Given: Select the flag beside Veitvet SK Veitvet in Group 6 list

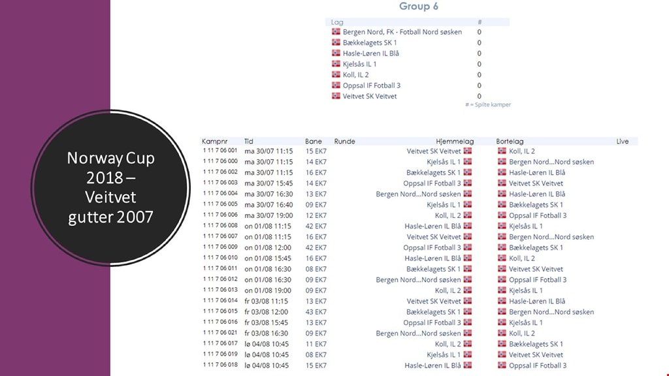Looking at the screenshot, I should pos(336,95).
